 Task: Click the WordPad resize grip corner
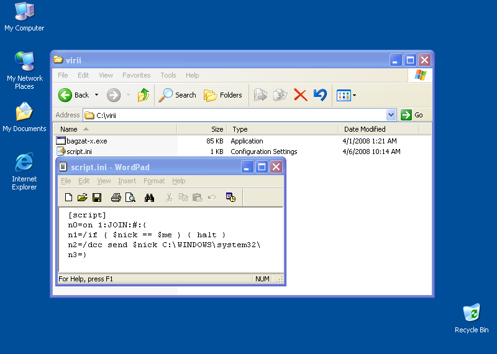(x=280, y=279)
